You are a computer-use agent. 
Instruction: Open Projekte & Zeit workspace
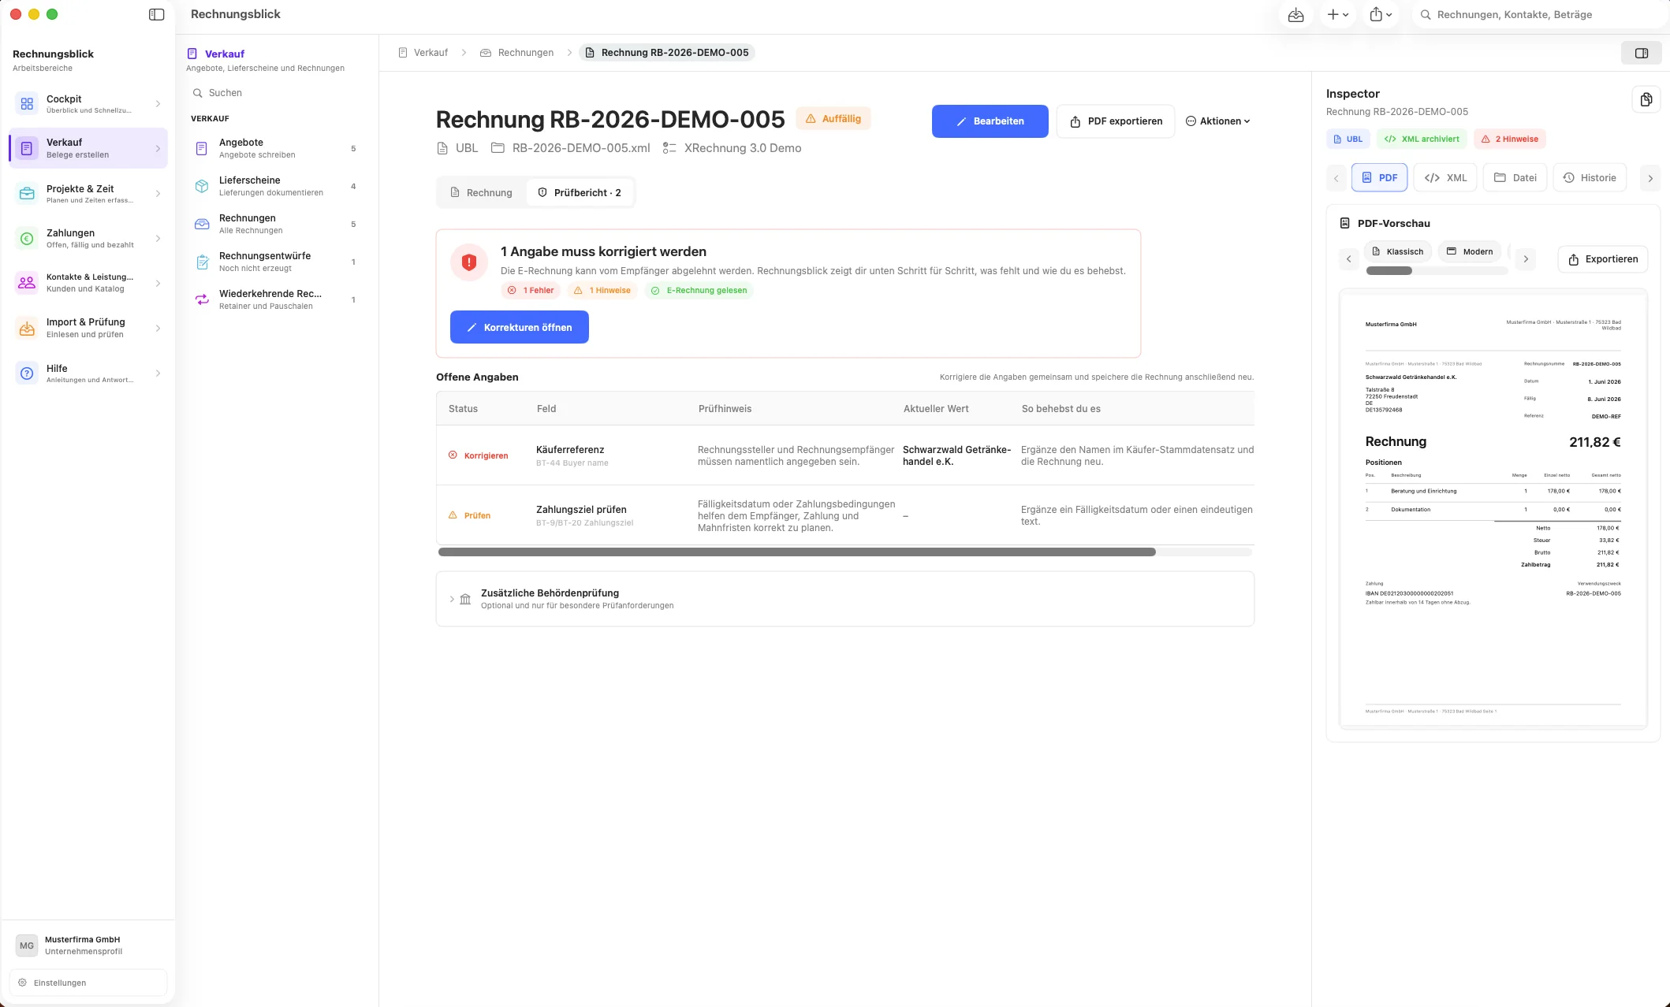88,193
